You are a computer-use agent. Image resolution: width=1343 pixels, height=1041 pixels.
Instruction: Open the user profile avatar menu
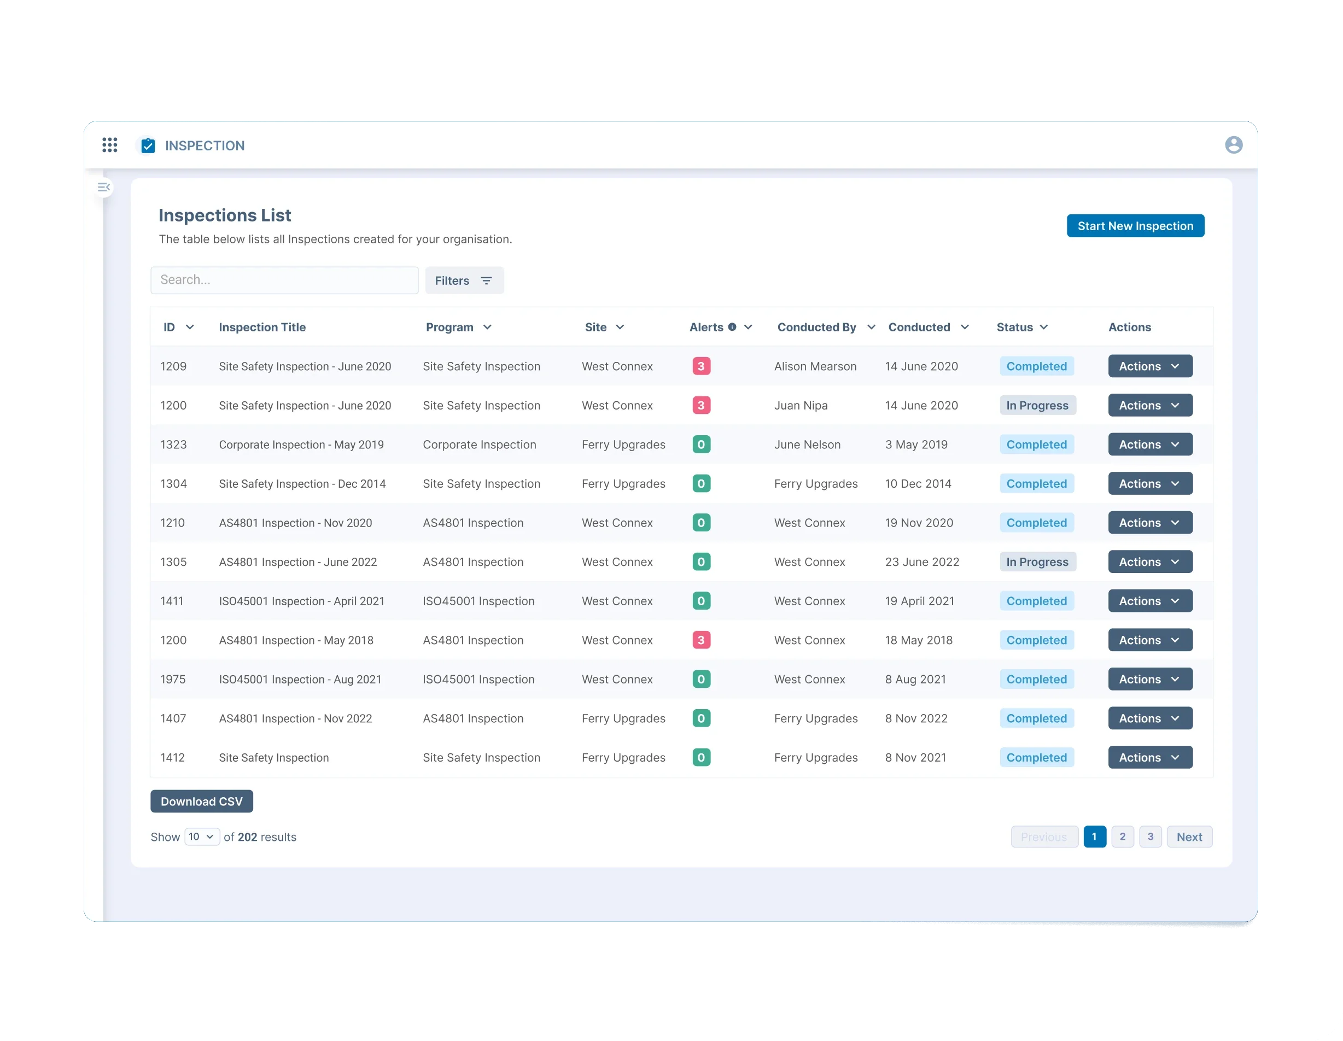tap(1235, 144)
